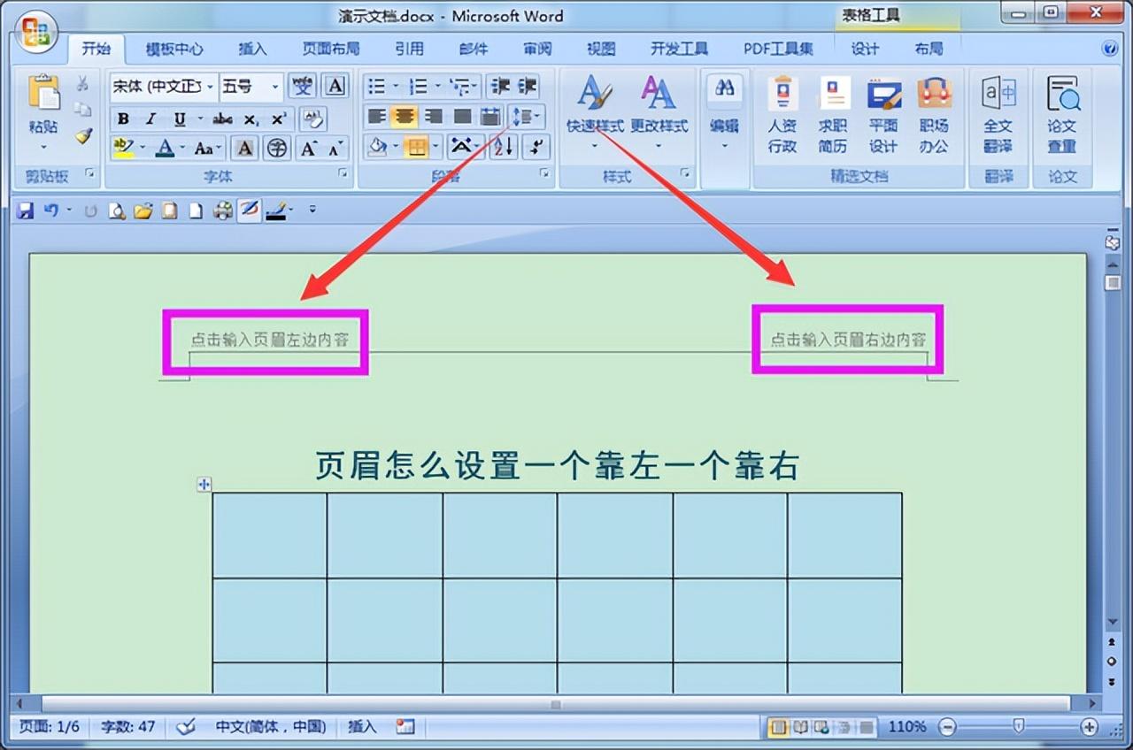Open the Graphic Design (平面设计) templates

(883, 117)
